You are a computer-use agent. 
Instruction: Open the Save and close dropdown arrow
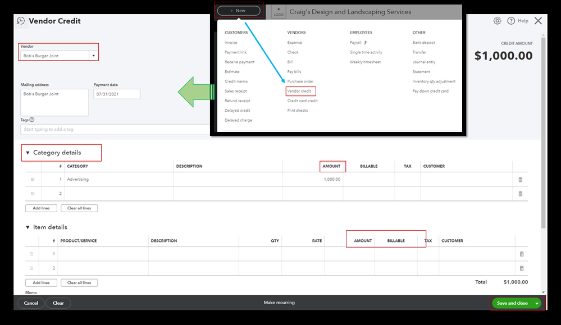[537, 303]
